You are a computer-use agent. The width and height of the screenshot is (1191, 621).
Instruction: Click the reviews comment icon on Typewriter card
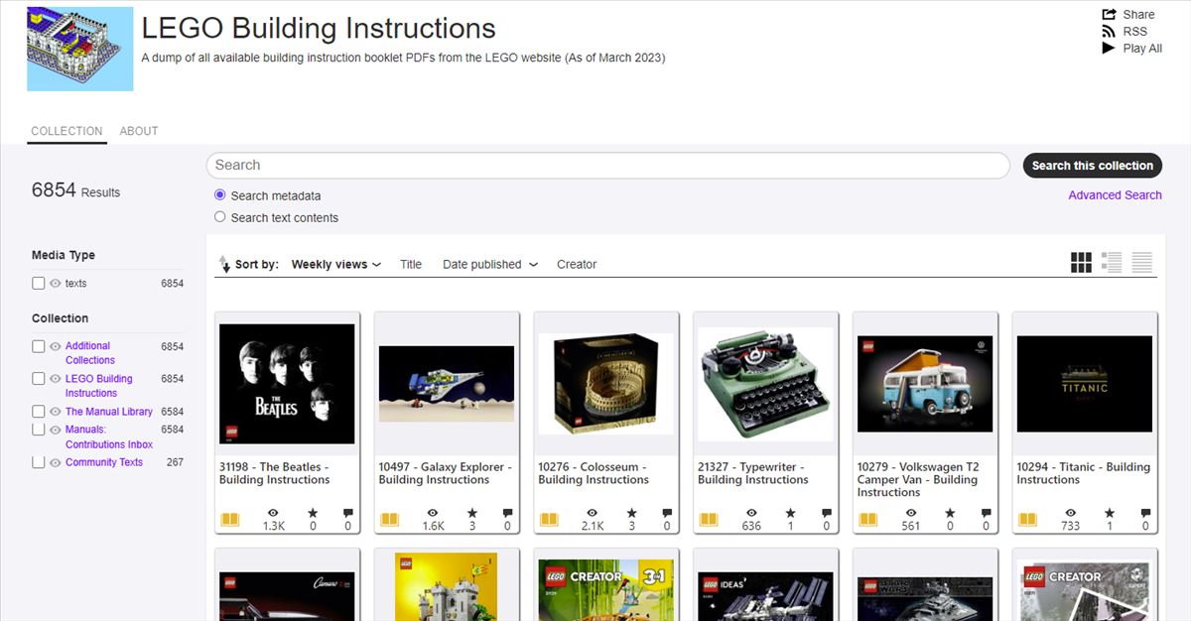coord(826,514)
